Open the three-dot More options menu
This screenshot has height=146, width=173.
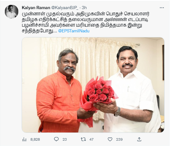point(162,8)
